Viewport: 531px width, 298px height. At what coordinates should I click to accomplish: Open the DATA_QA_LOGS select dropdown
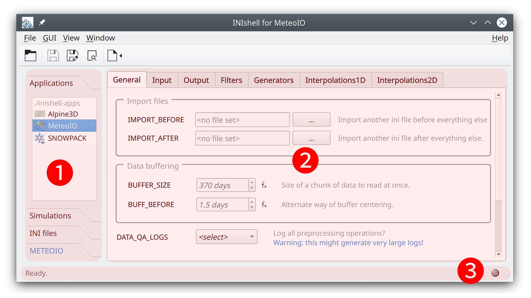pos(226,237)
